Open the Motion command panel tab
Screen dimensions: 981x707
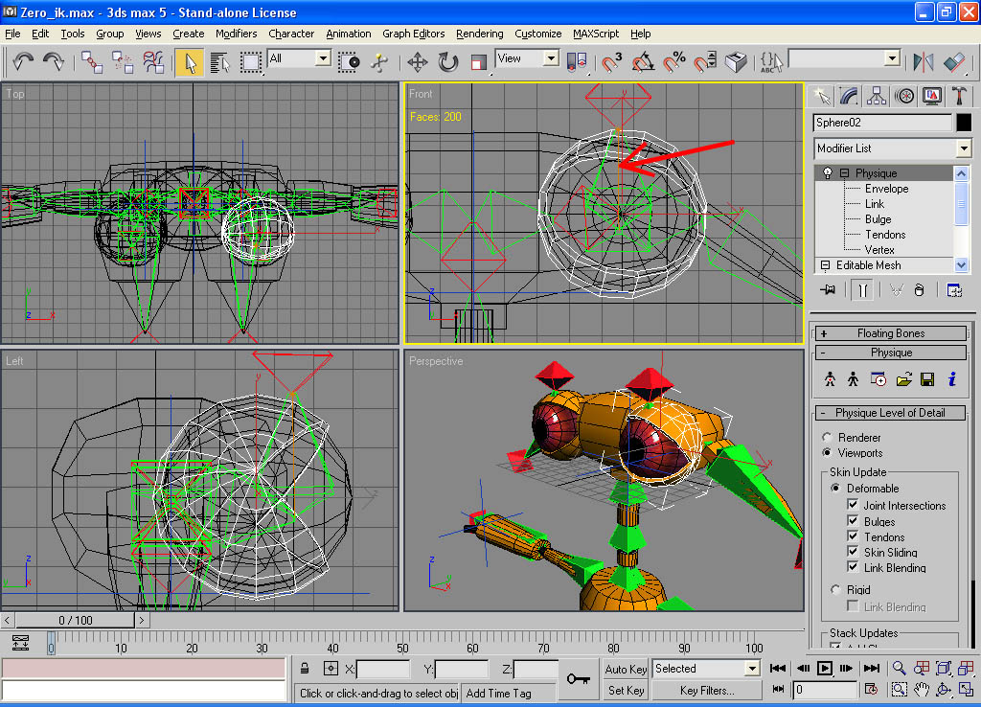(904, 96)
